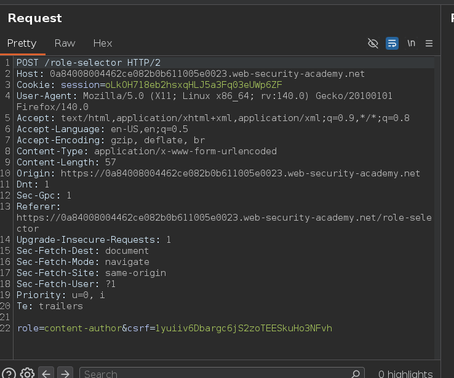Click the Sec-Fetch-Mode: navigate line
This screenshot has width=454, height=378.
click(x=83, y=262)
